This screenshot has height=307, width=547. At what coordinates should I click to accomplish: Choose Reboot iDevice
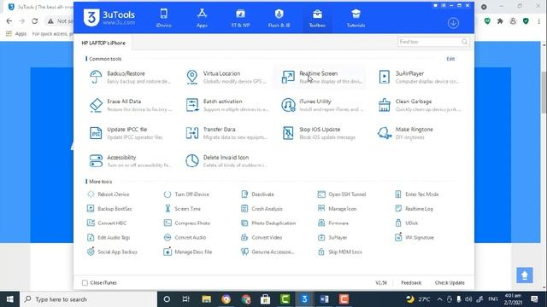(x=109, y=194)
